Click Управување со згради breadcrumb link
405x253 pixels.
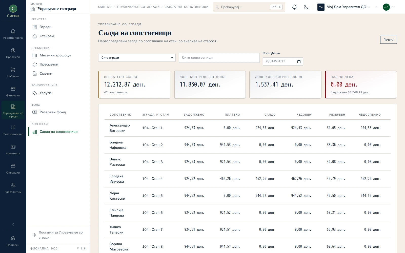point(138,7)
